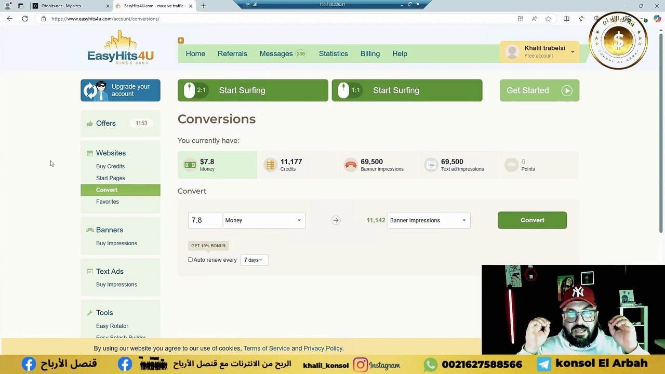Click the browser address bar URL
Screen dimensions: 665x374
pos(105,19)
